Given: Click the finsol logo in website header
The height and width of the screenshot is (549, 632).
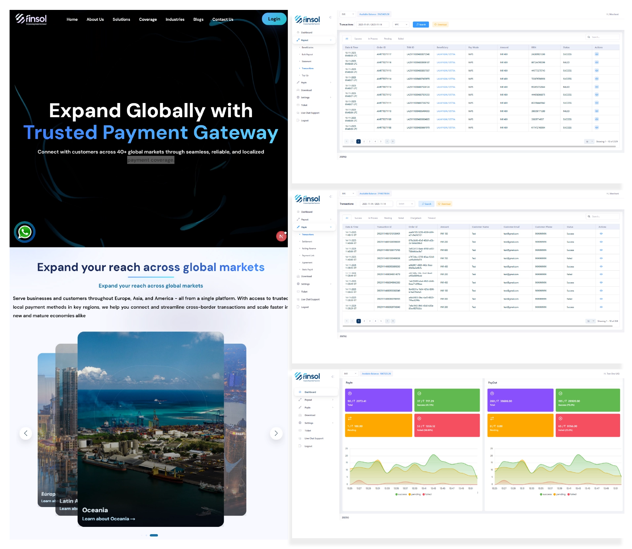Looking at the screenshot, I should tap(31, 19).
